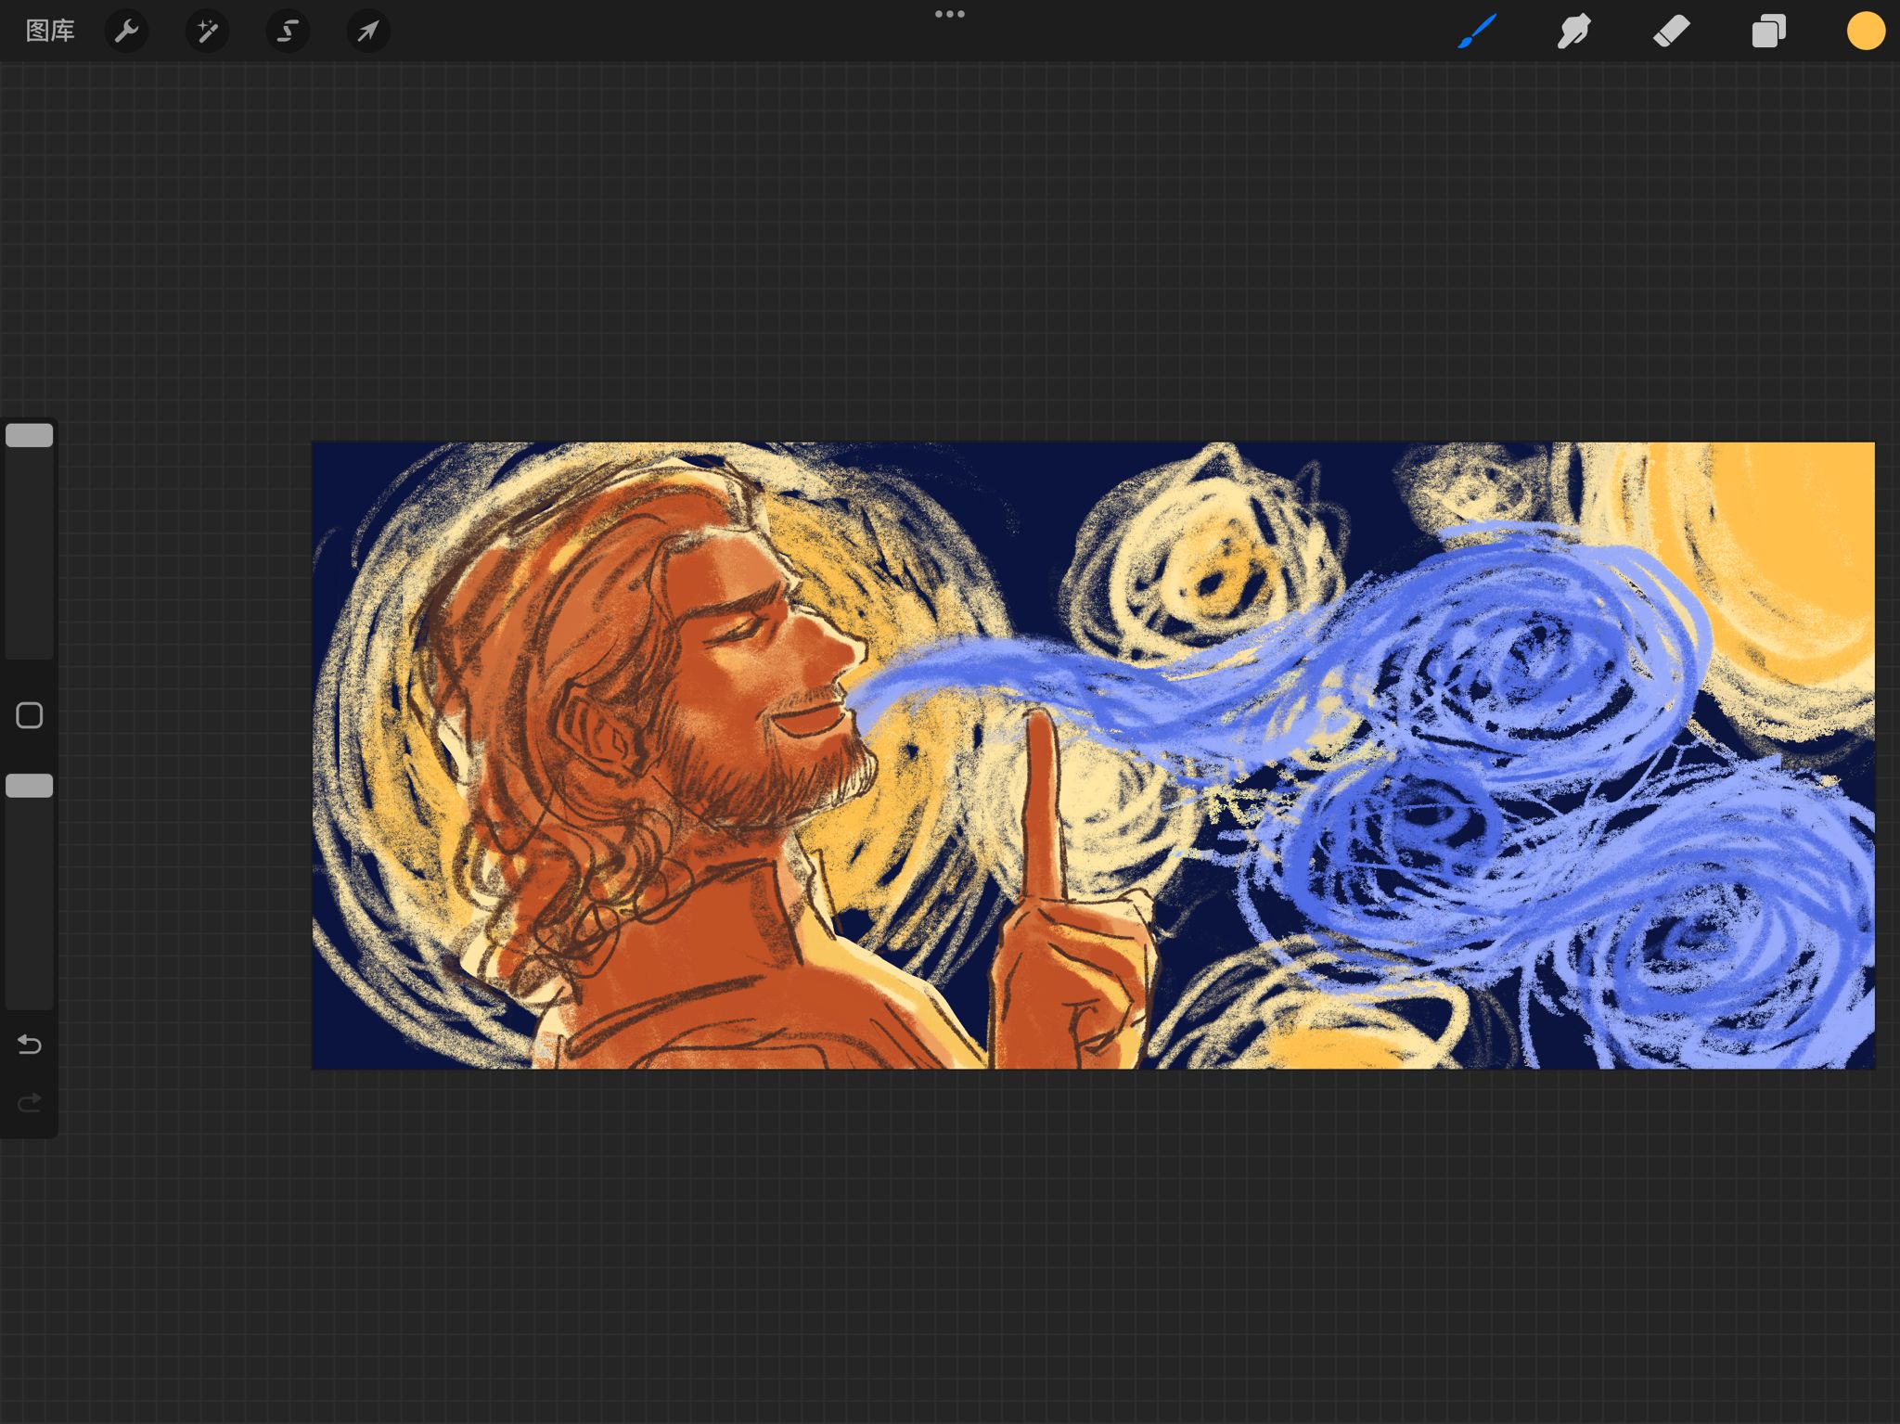Screen dimensions: 1900x1424
Task: Select the Brush paint tool
Action: pos(1476,32)
